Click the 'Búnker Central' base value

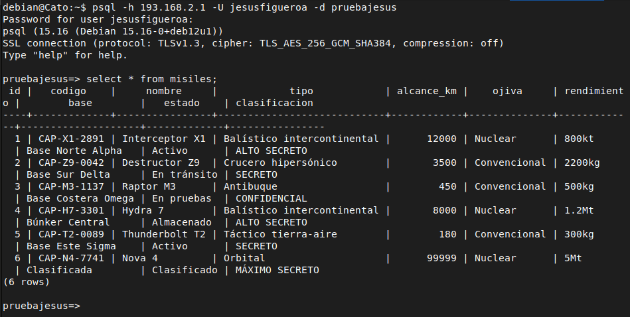pyautogui.click(x=68, y=222)
